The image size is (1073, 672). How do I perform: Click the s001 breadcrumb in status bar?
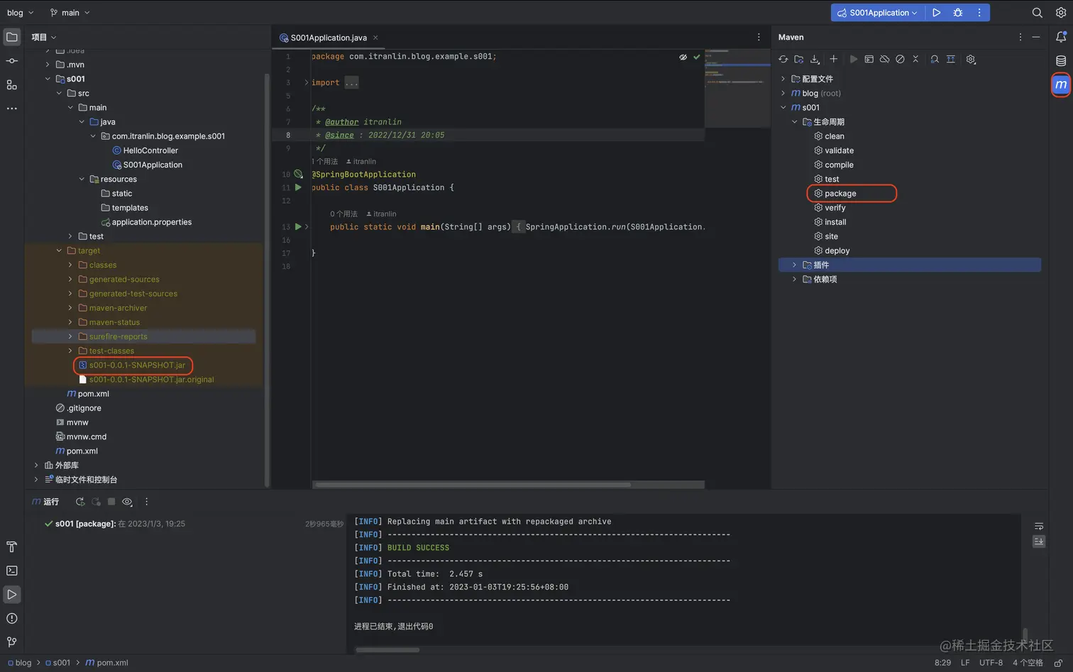(x=57, y=663)
